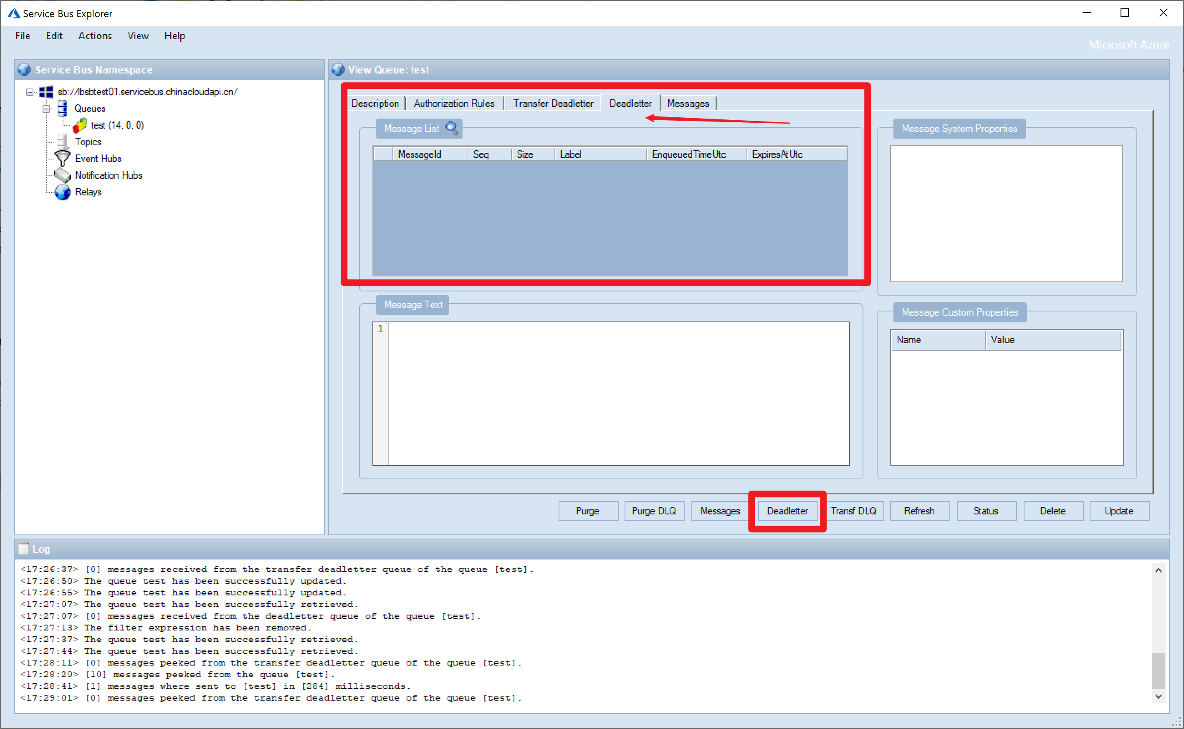Collapse the servicebus namespace root node

pyautogui.click(x=30, y=91)
